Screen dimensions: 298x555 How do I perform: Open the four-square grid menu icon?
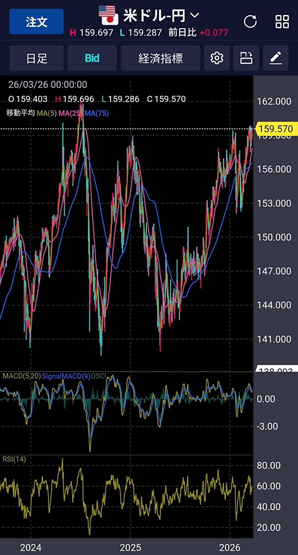coord(282,22)
